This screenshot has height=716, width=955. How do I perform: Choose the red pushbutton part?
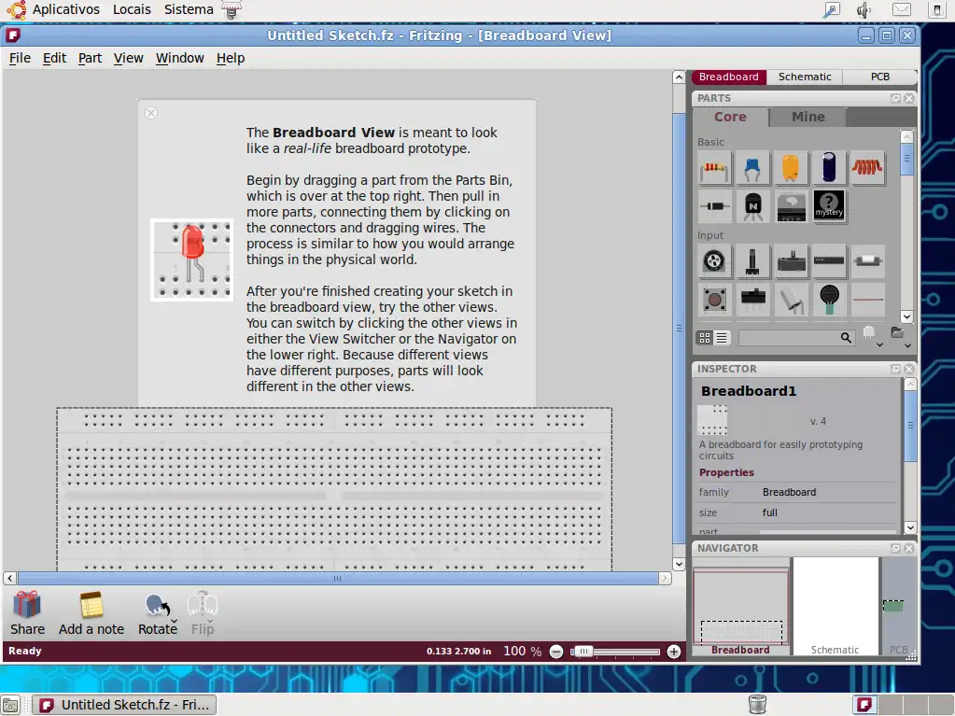pyautogui.click(x=714, y=299)
